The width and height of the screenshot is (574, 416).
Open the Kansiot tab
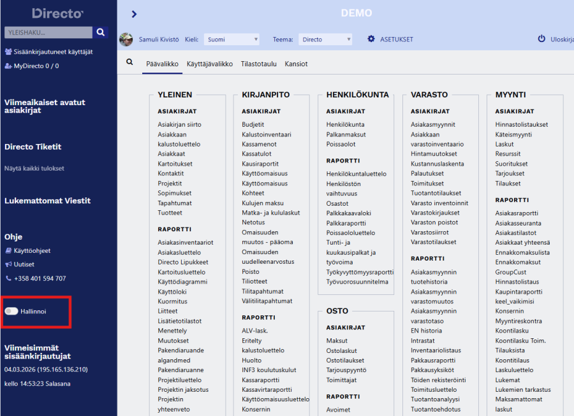(296, 64)
